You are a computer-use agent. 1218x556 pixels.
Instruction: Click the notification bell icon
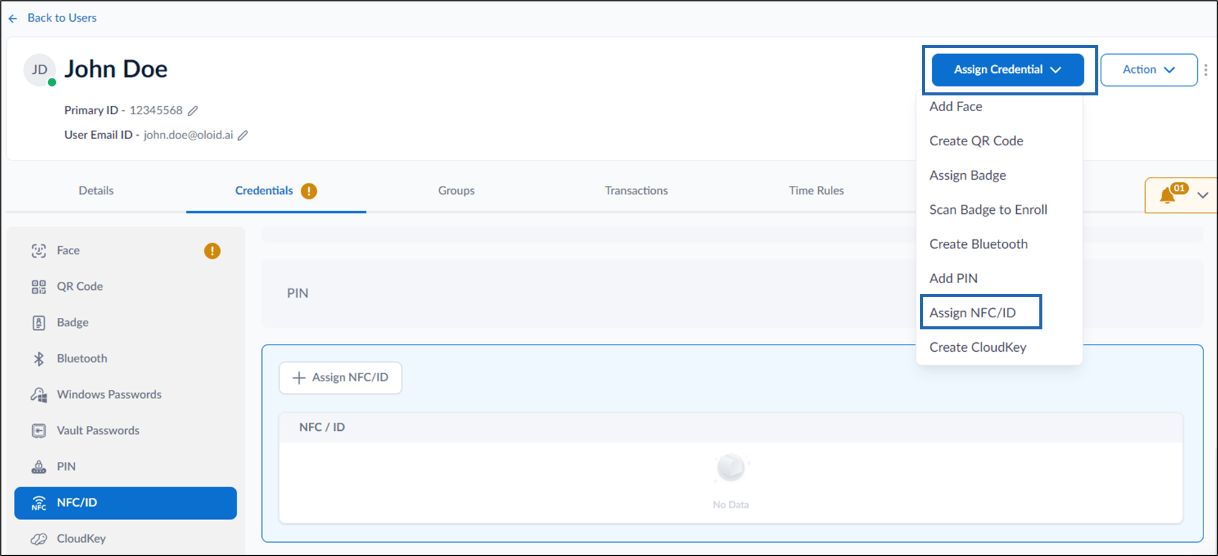tap(1168, 196)
